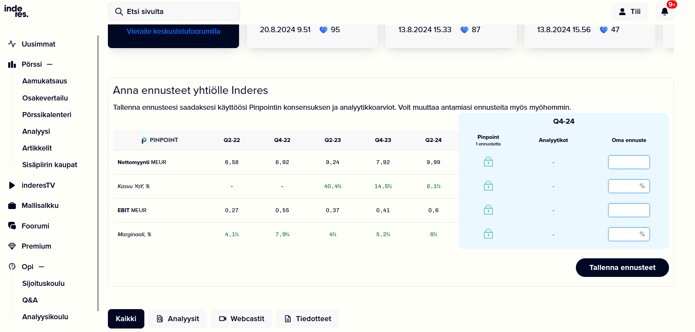Click blue heart icon beside 87

pyautogui.click(x=464, y=30)
